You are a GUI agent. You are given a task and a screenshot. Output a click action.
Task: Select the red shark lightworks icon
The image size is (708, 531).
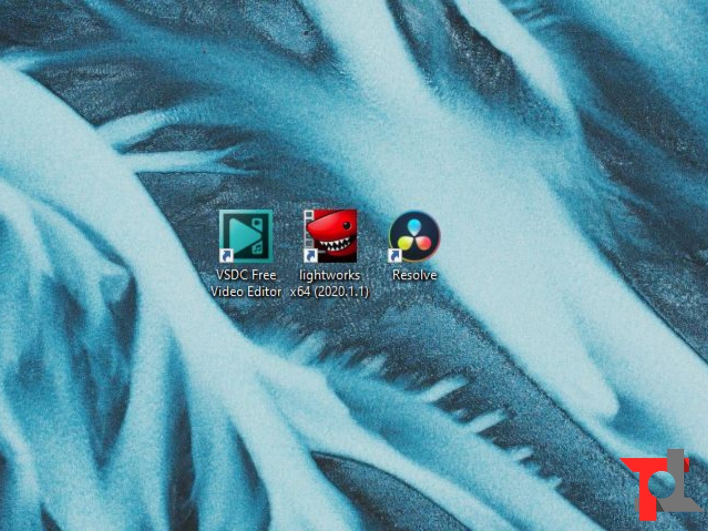pos(330,236)
